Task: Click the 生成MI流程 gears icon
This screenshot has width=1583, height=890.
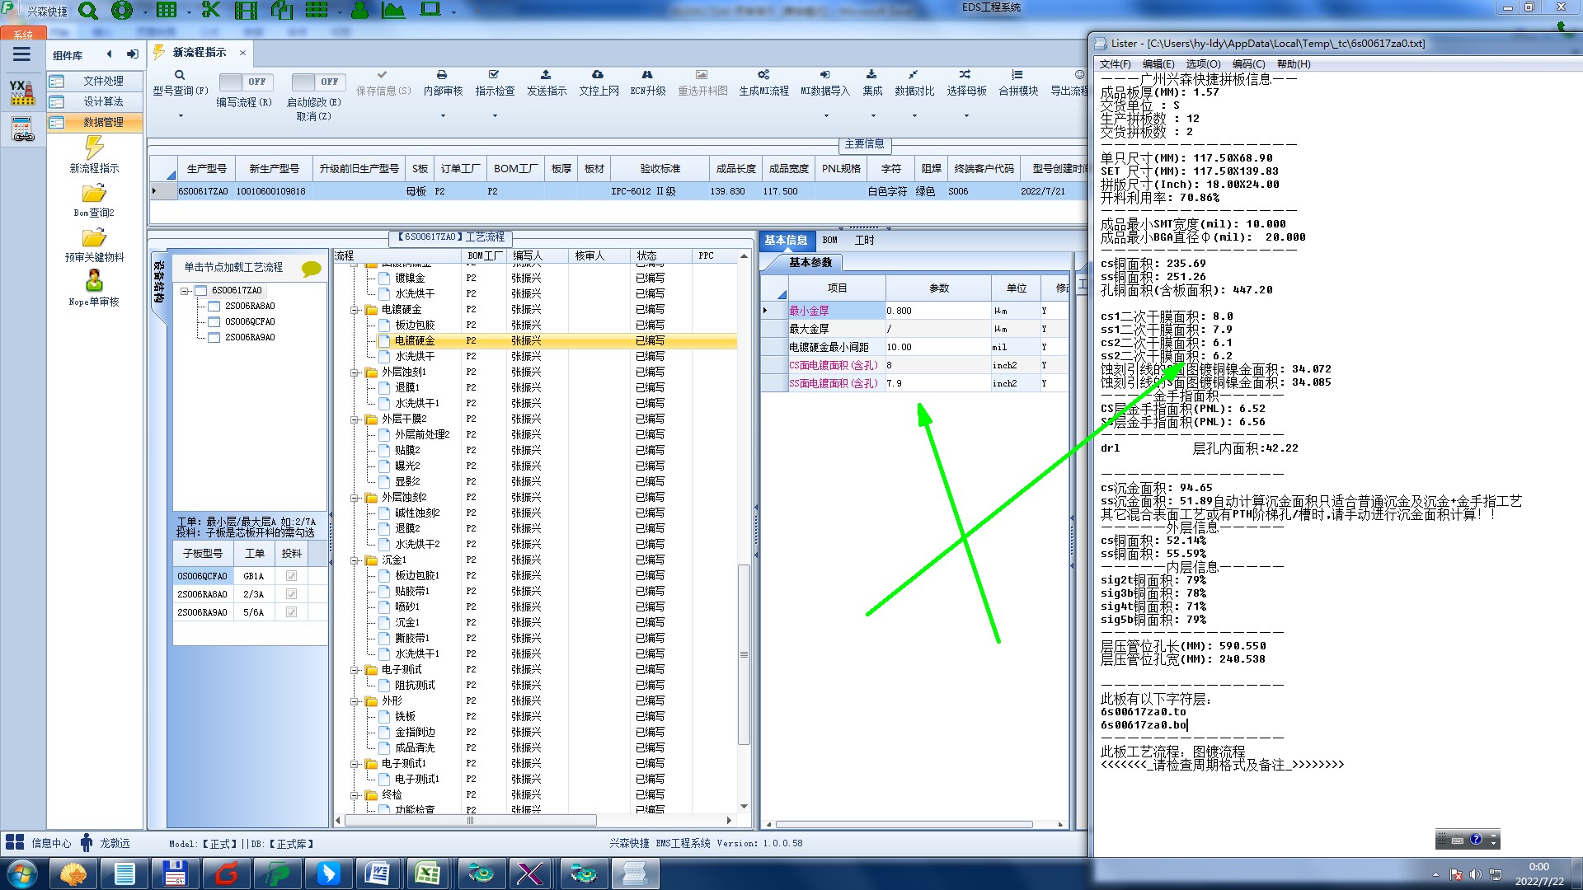Action: coord(763,75)
